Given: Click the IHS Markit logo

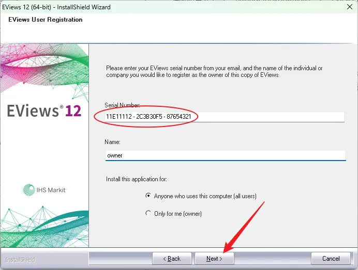Looking at the screenshot, I should click(44, 190).
